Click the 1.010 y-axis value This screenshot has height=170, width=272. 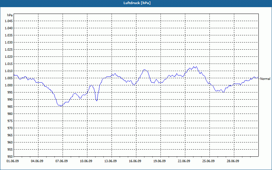coord(9,71)
